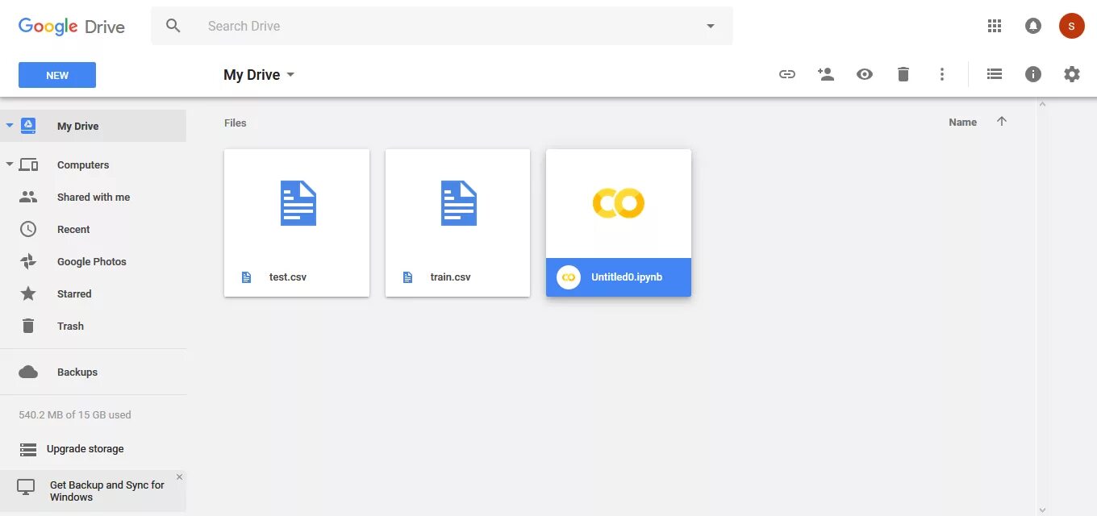Click the Recent clock icon

point(28,229)
